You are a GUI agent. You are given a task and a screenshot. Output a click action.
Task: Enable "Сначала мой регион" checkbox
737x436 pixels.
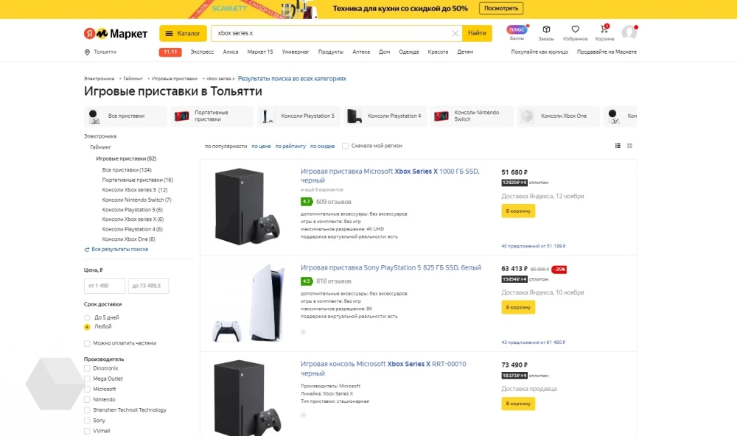(x=346, y=146)
